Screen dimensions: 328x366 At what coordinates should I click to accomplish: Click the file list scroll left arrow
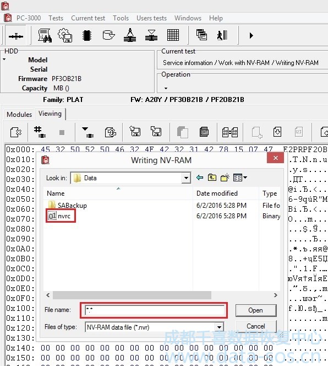(x=48, y=295)
